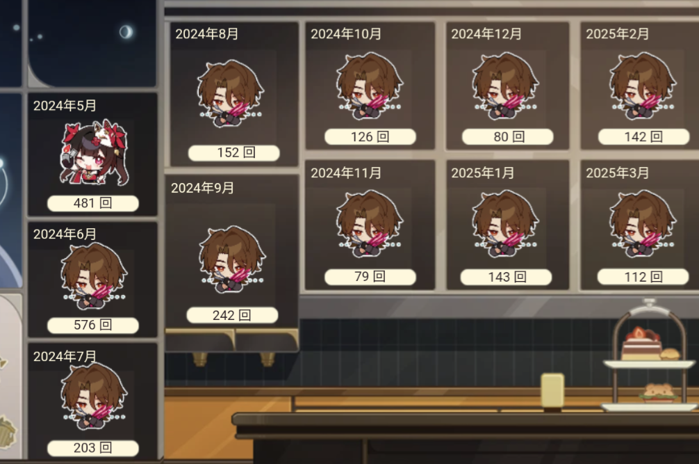Open the 2025年3月 month header
The width and height of the screenshot is (699, 464).
coord(617,173)
